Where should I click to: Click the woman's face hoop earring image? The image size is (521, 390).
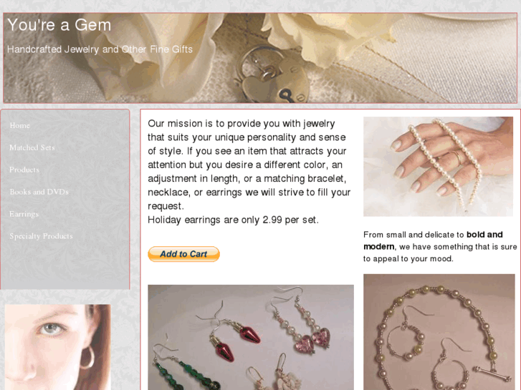click(x=58, y=347)
